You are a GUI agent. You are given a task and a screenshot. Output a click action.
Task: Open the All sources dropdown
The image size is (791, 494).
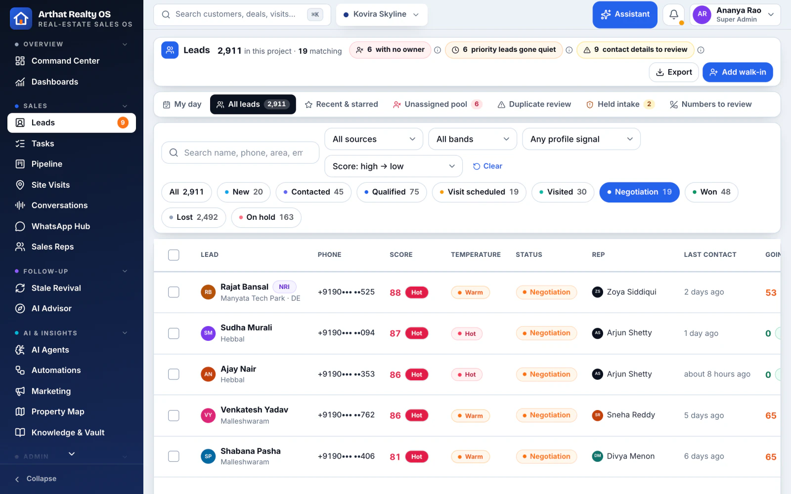pyautogui.click(x=374, y=139)
